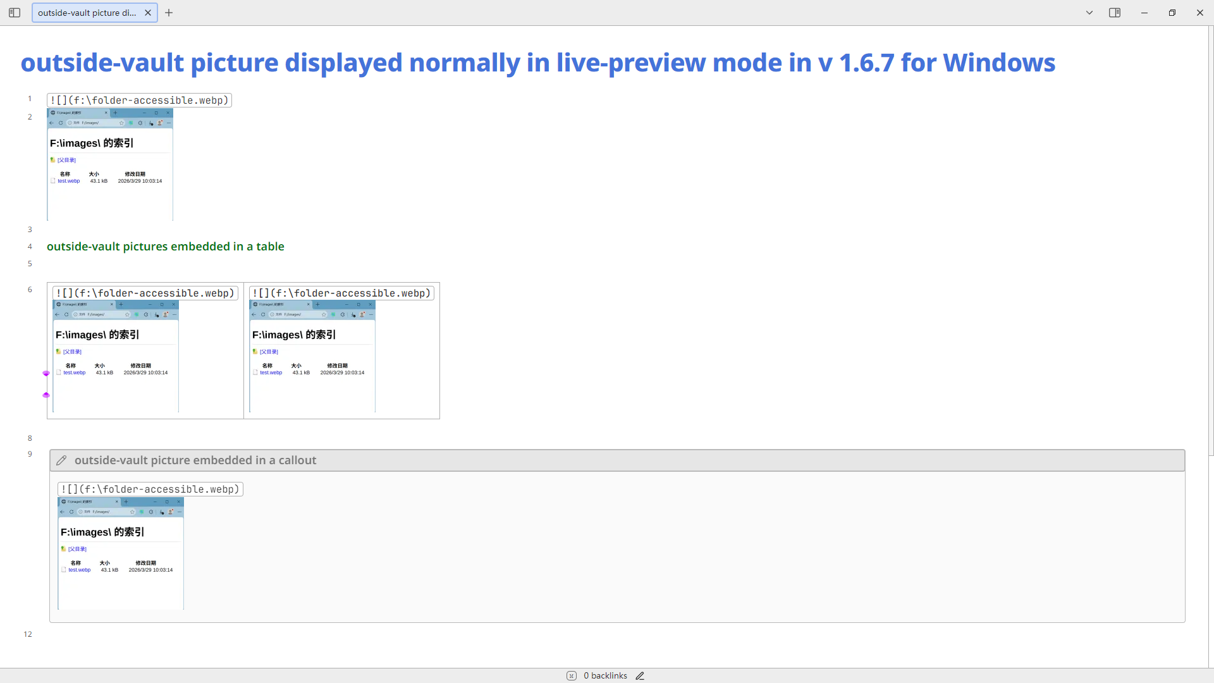
Task: Click the blue note title heading
Action: click(x=537, y=63)
